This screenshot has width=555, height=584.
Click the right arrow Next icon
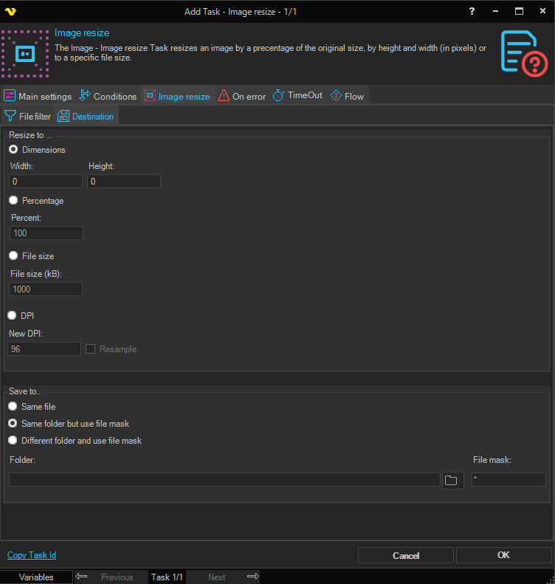click(x=252, y=577)
